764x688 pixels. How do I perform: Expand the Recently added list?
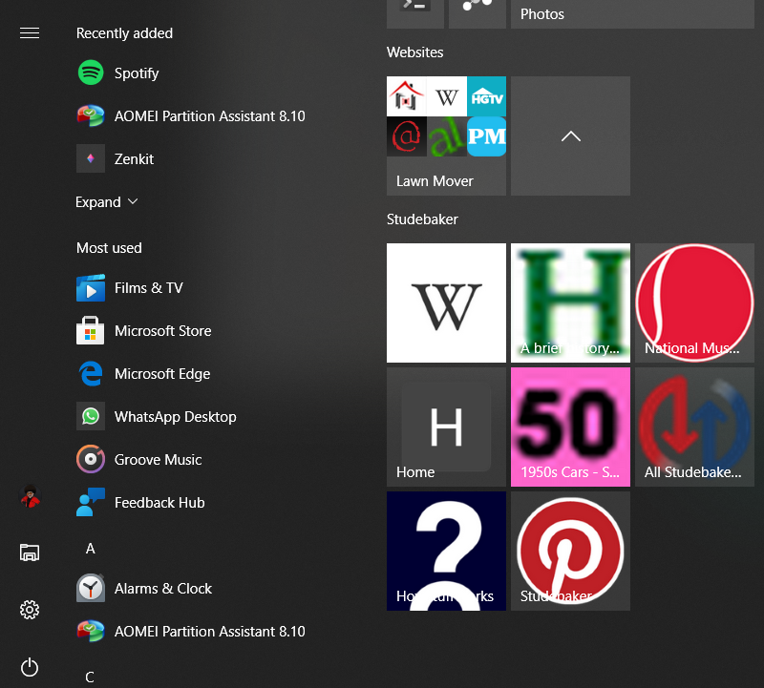click(107, 201)
